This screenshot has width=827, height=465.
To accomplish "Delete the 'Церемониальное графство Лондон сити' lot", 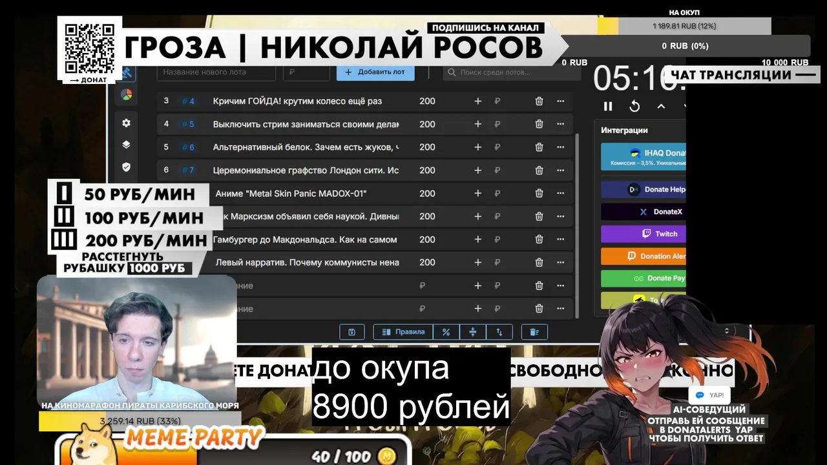I will click(x=539, y=170).
